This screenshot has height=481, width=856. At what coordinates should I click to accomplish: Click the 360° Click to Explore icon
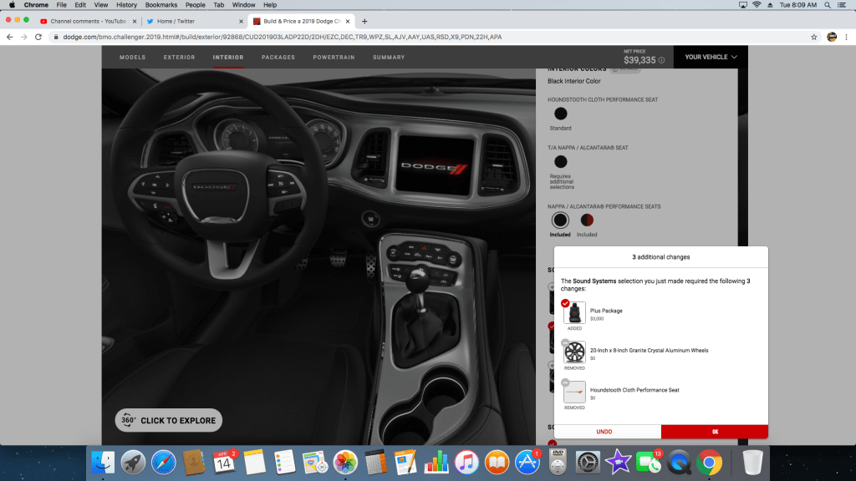126,420
